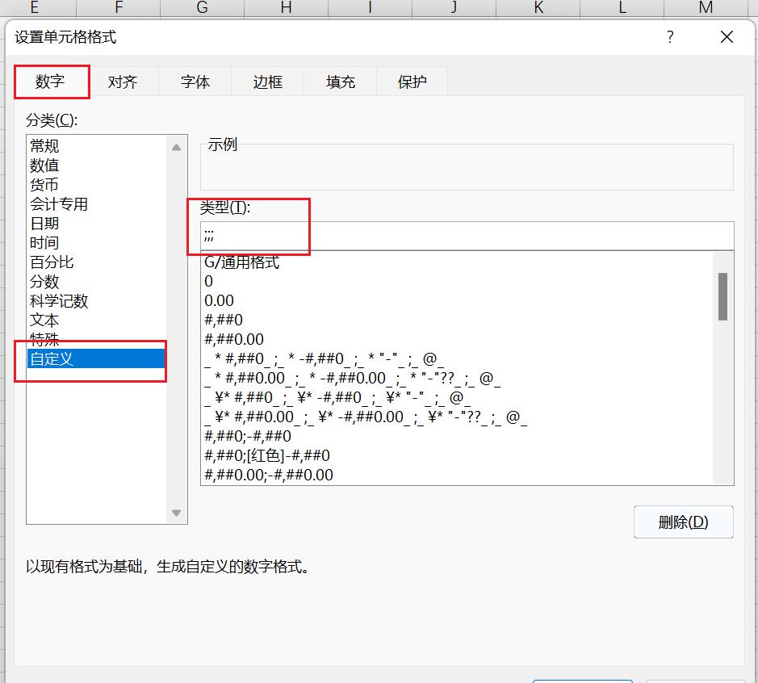
Task: Select 常规 in category list
Action: pyautogui.click(x=97, y=145)
